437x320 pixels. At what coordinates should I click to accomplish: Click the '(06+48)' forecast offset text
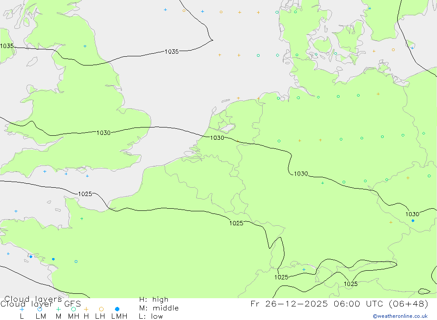[x=408, y=304]
